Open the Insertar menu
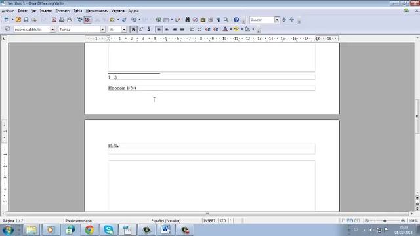 [x=45, y=11]
